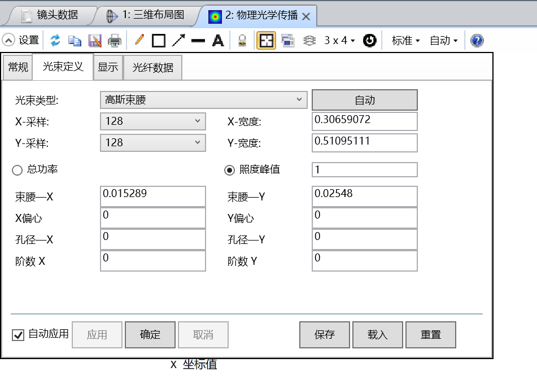Open the 标准 dropdown menu
Viewport: 537px width, 380px height.
point(405,41)
